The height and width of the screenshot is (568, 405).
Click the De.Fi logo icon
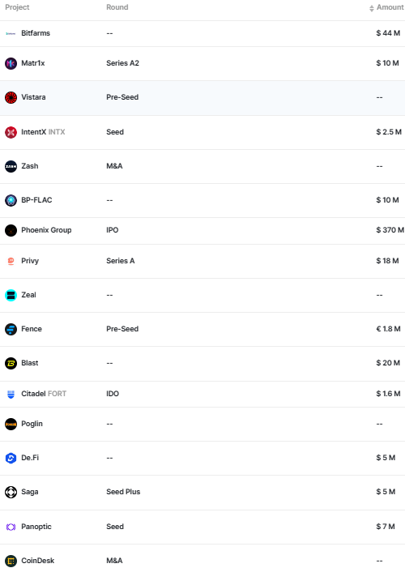11,459
